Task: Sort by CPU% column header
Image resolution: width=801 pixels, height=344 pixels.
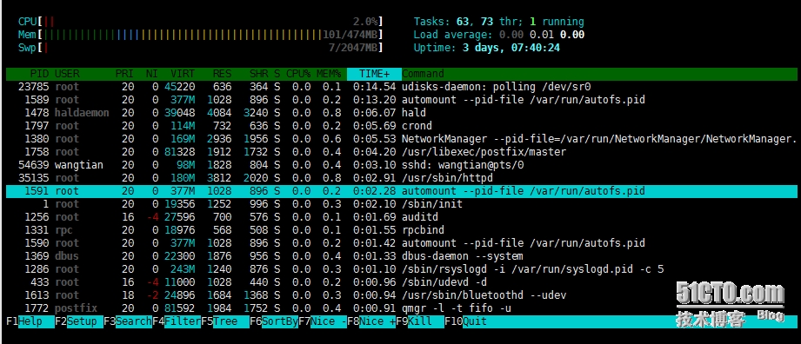Action: (298, 74)
